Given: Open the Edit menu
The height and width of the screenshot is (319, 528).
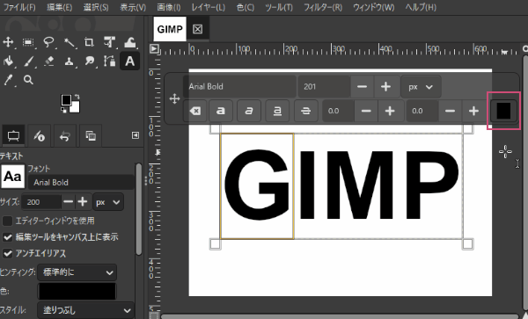Looking at the screenshot, I should [x=59, y=7].
